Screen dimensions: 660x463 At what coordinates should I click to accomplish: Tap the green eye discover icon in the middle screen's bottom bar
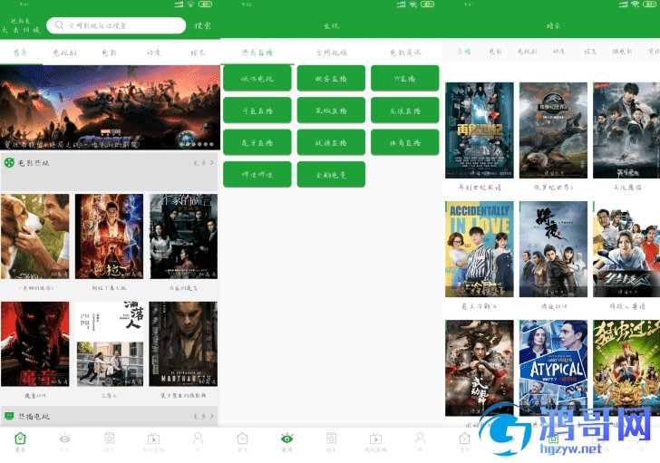click(x=287, y=439)
